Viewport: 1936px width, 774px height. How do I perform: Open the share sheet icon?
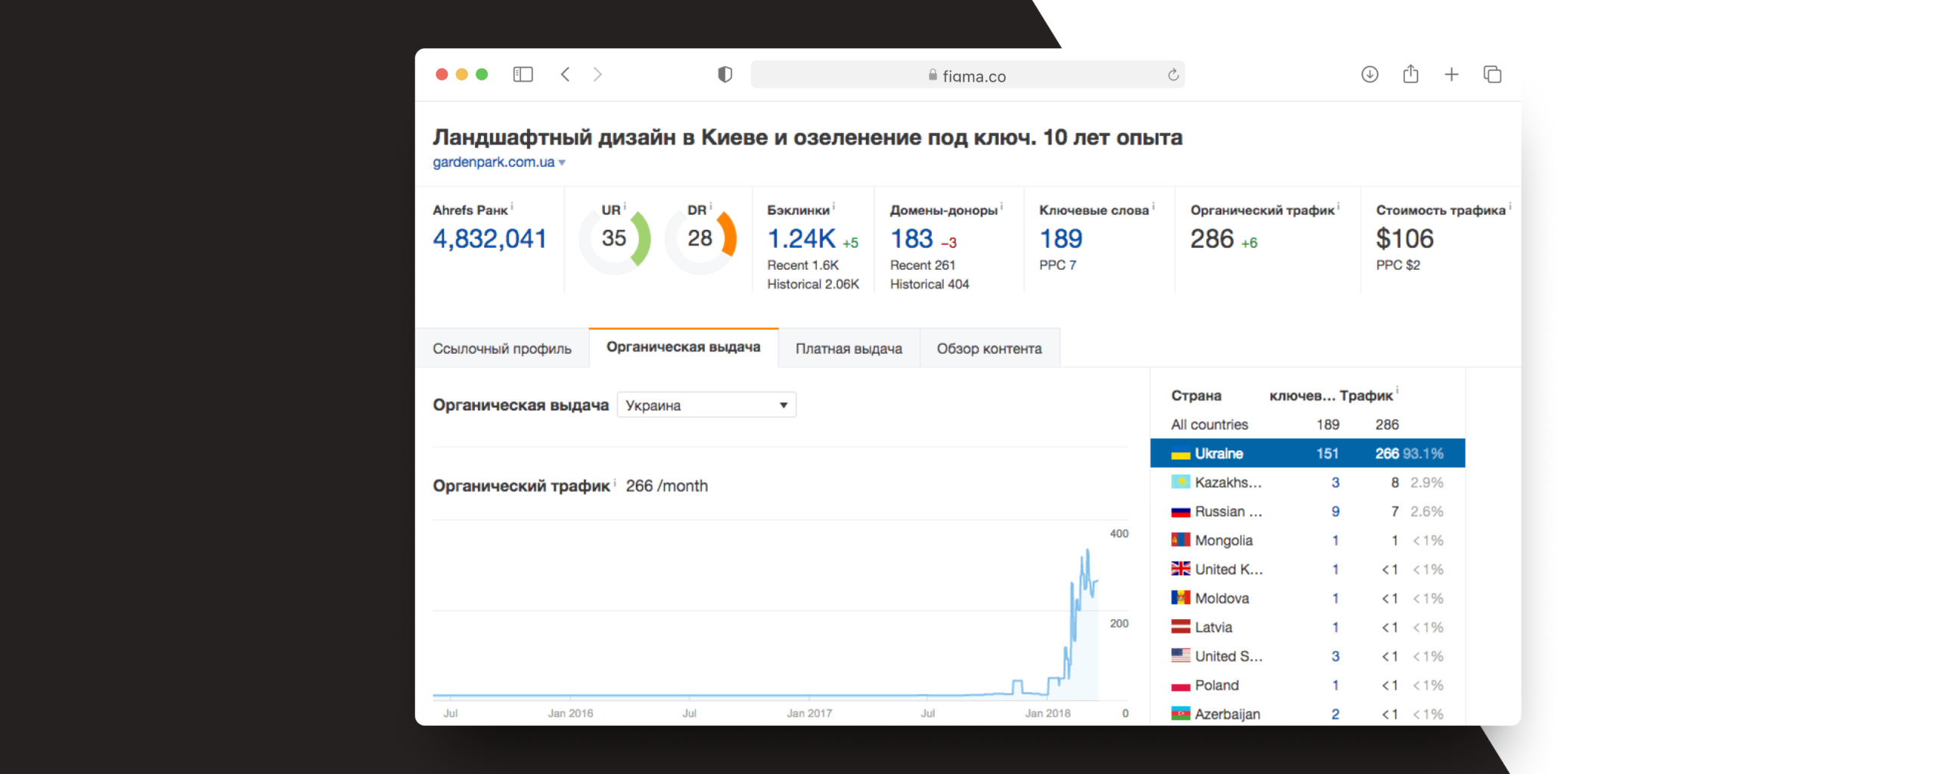1410,74
